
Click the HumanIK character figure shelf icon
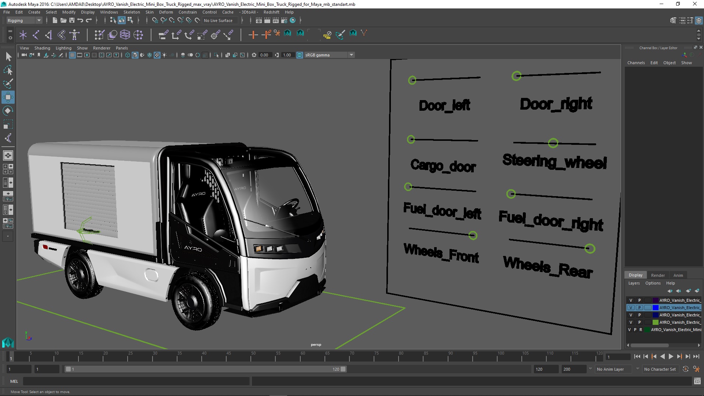coord(74,35)
